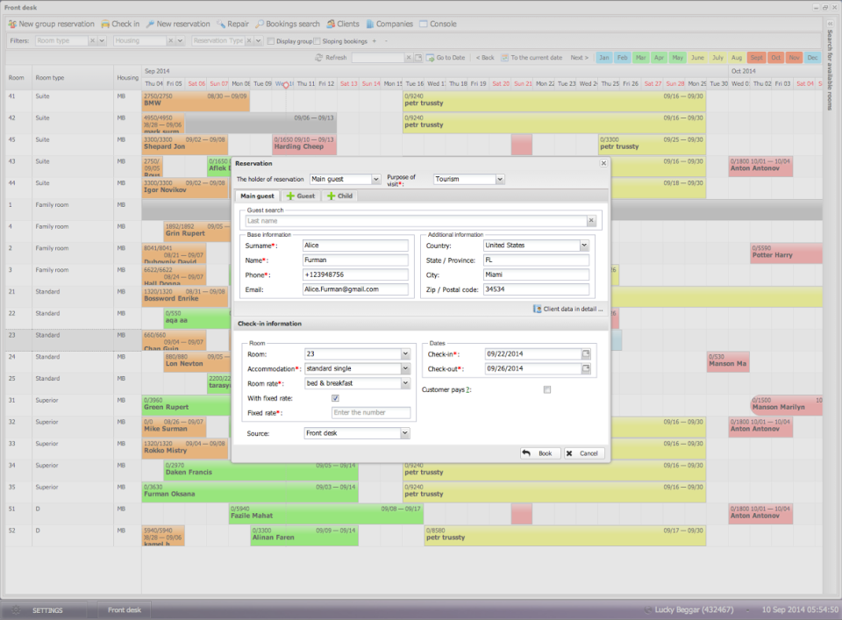The height and width of the screenshot is (620, 842).
Task: Open the Repair tool icon
Action: point(221,25)
